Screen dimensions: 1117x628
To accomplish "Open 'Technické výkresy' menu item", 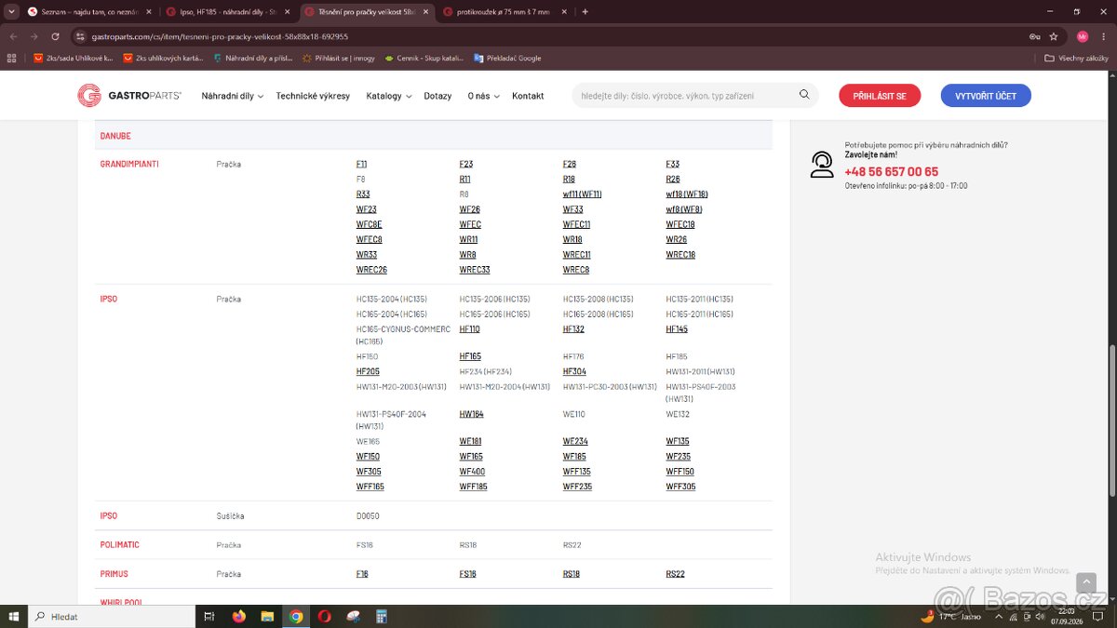I will point(313,96).
